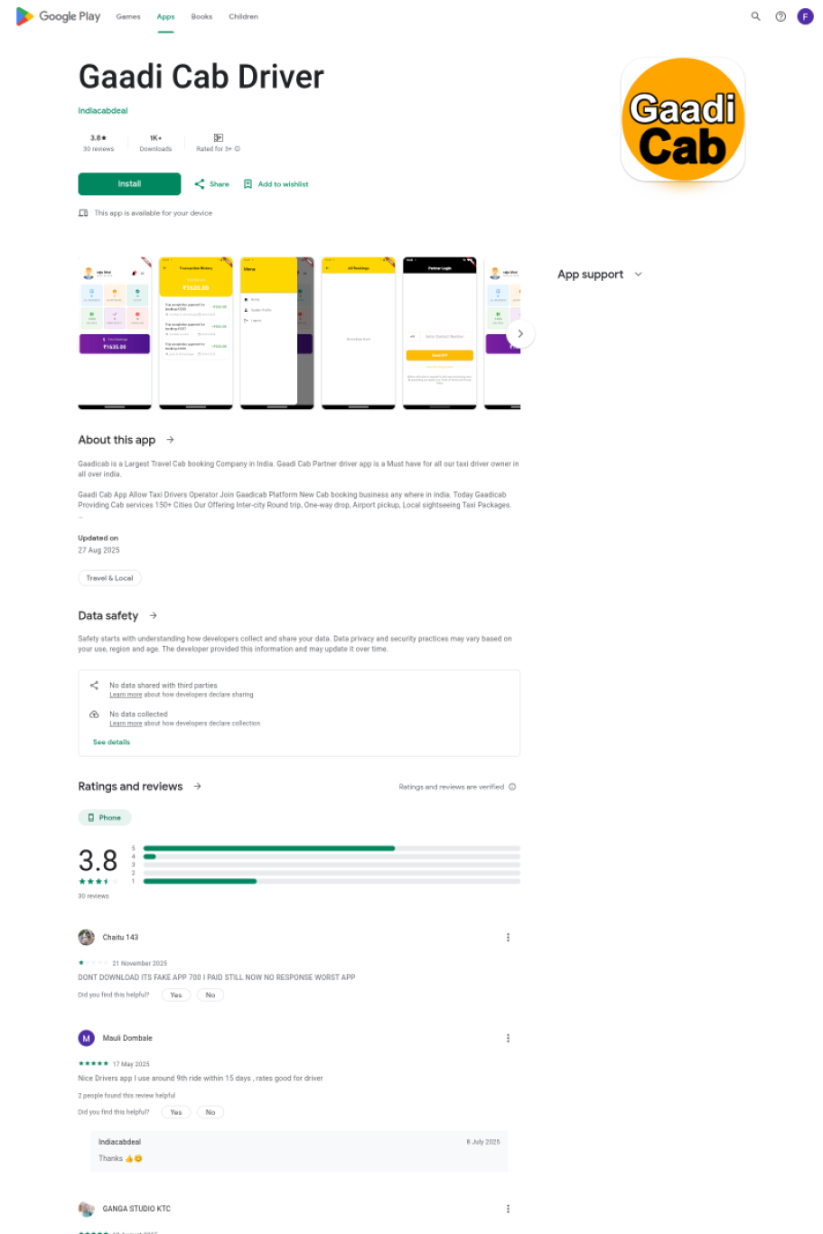The width and height of the screenshot is (823, 1234).
Task: Open Data safety details arrow
Action: (x=153, y=616)
